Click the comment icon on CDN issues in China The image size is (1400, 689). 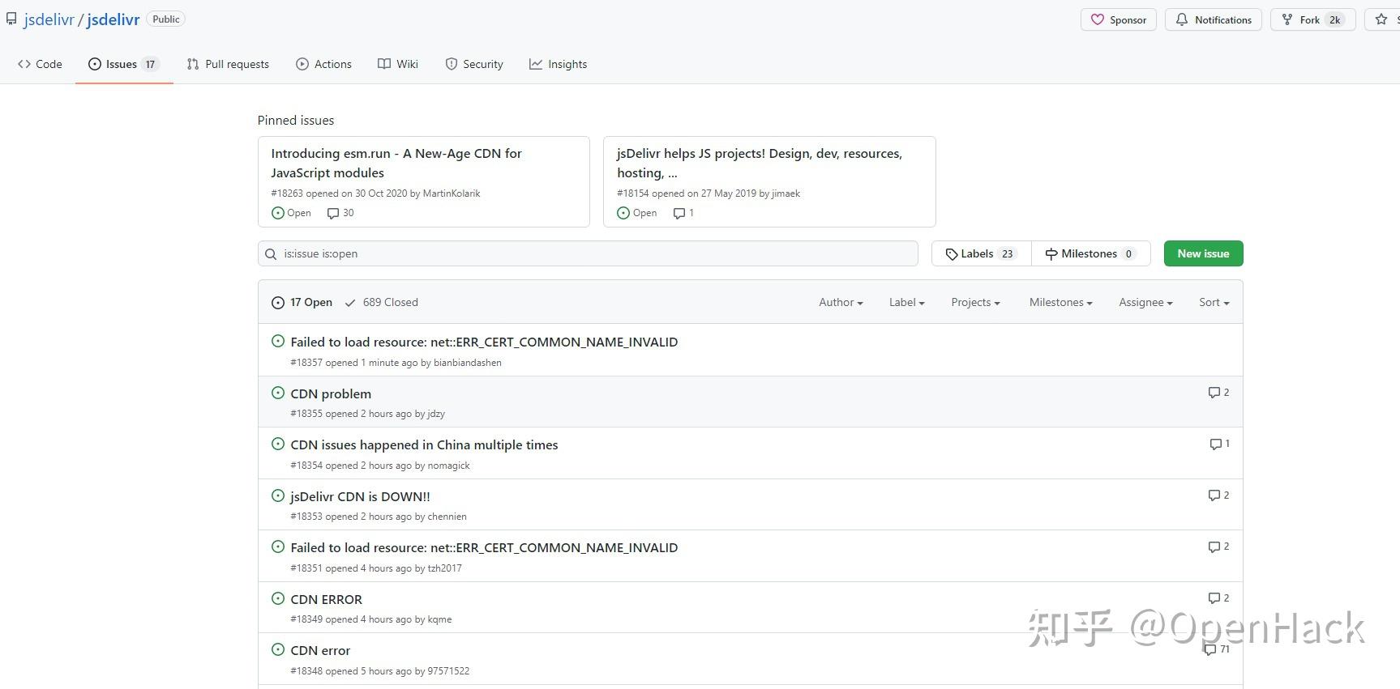coord(1215,444)
